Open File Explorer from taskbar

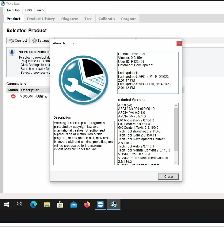pos(47,204)
